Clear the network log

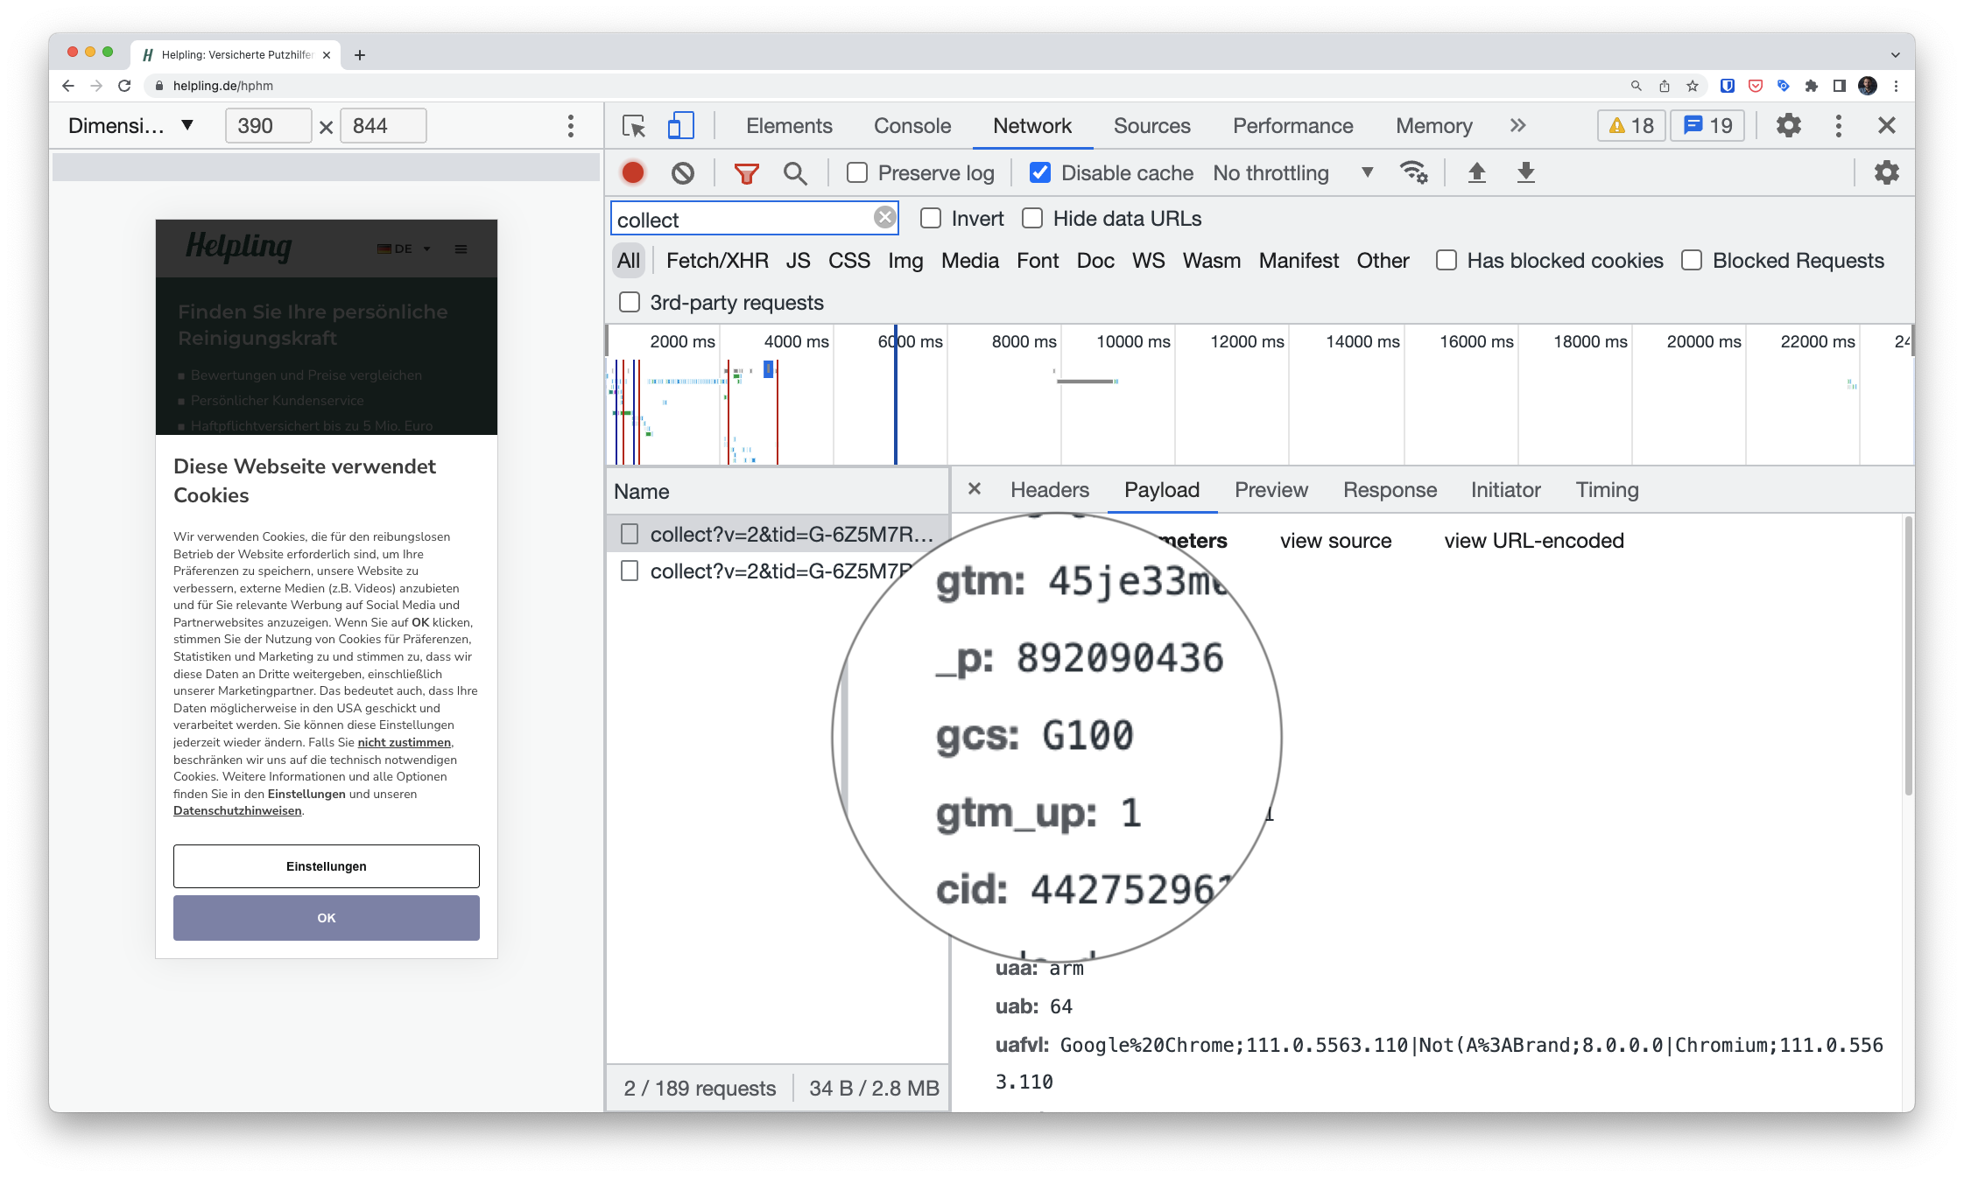[682, 173]
